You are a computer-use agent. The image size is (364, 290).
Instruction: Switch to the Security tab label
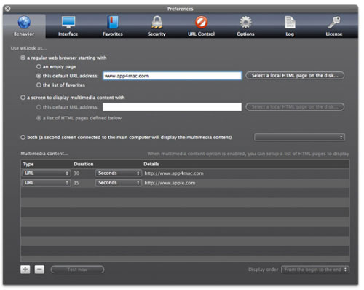157,34
